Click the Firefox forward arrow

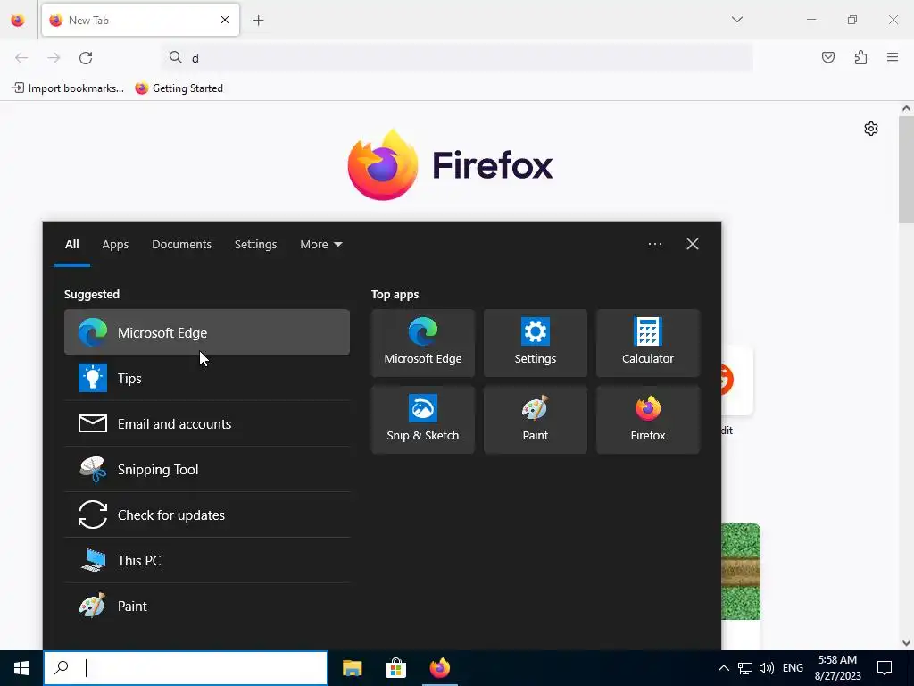pos(54,57)
